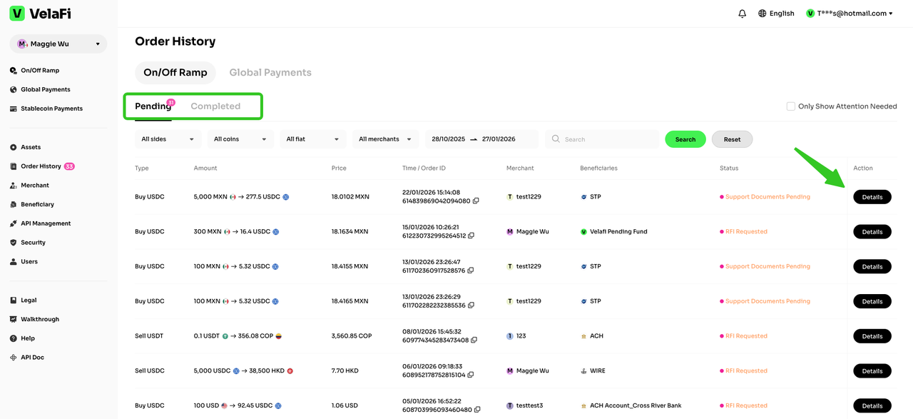The image size is (913, 419).
Task: Enable Only Show Attention Needed checkbox
Action: click(790, 106)
